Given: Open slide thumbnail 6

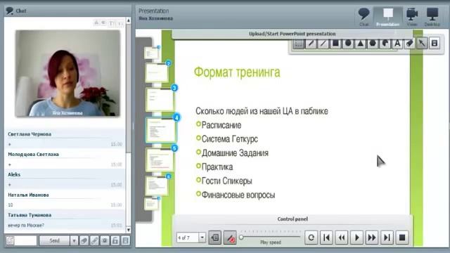Looking at the screenshot, I should click(x=157, y=186).
